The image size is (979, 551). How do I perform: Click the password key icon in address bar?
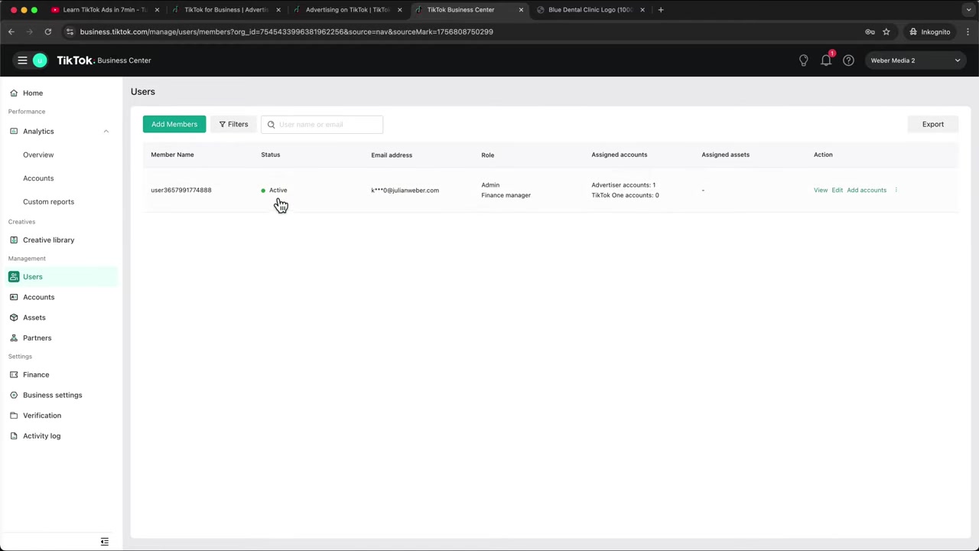pos(870,32)
